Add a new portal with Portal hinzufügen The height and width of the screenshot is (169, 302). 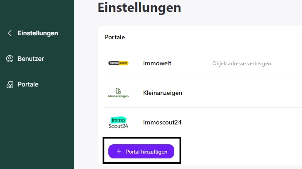[141, 151]
